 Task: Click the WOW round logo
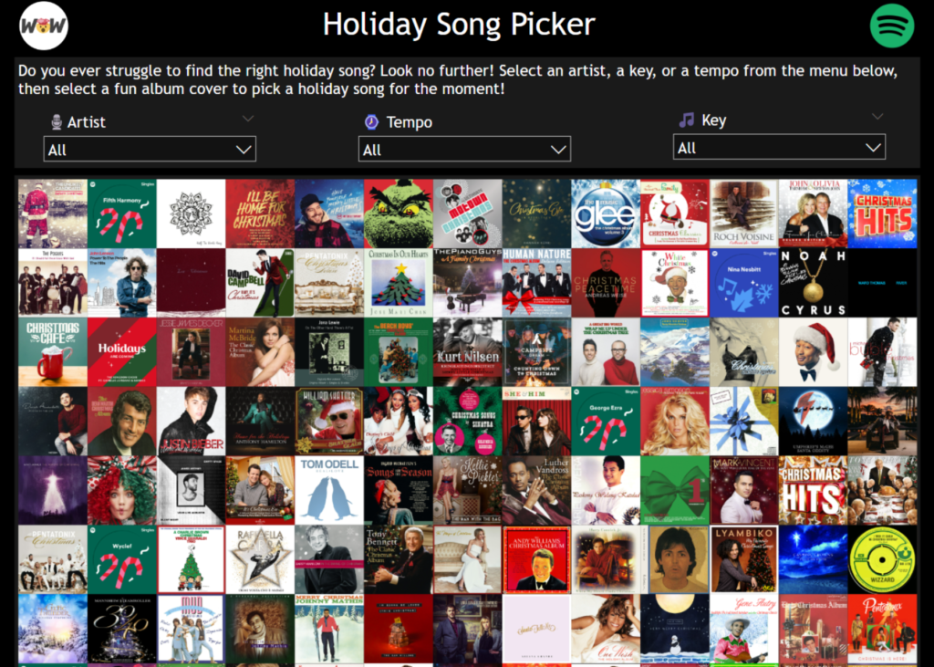pyautogui.click(x=44, y=26)
